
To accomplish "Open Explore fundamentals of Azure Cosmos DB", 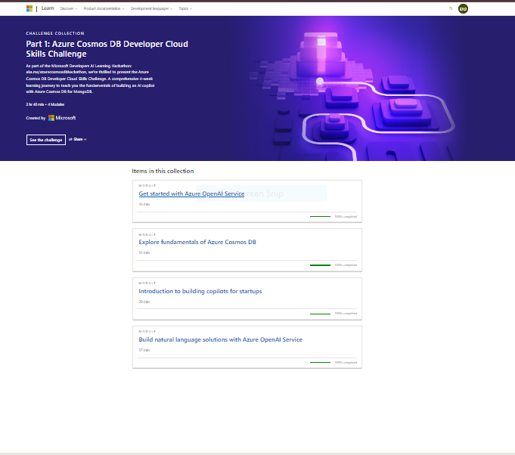I will (x=197, y=242).
